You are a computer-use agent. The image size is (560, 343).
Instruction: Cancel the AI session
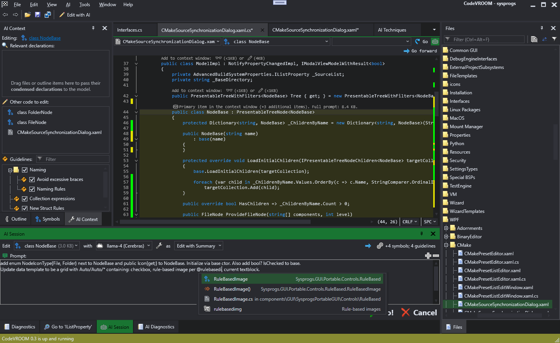coord(419,313)
